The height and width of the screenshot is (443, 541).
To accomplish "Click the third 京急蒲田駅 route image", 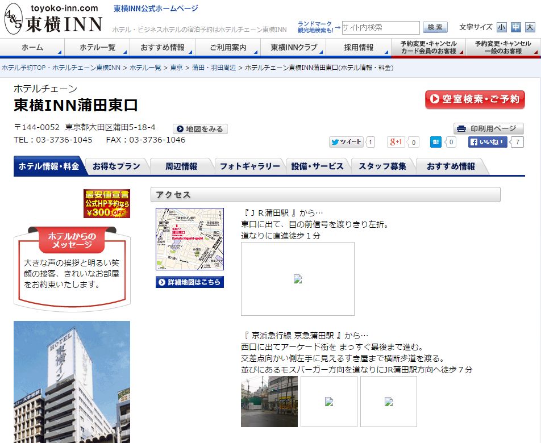I will pyautogui.click(x=389, y=402).
